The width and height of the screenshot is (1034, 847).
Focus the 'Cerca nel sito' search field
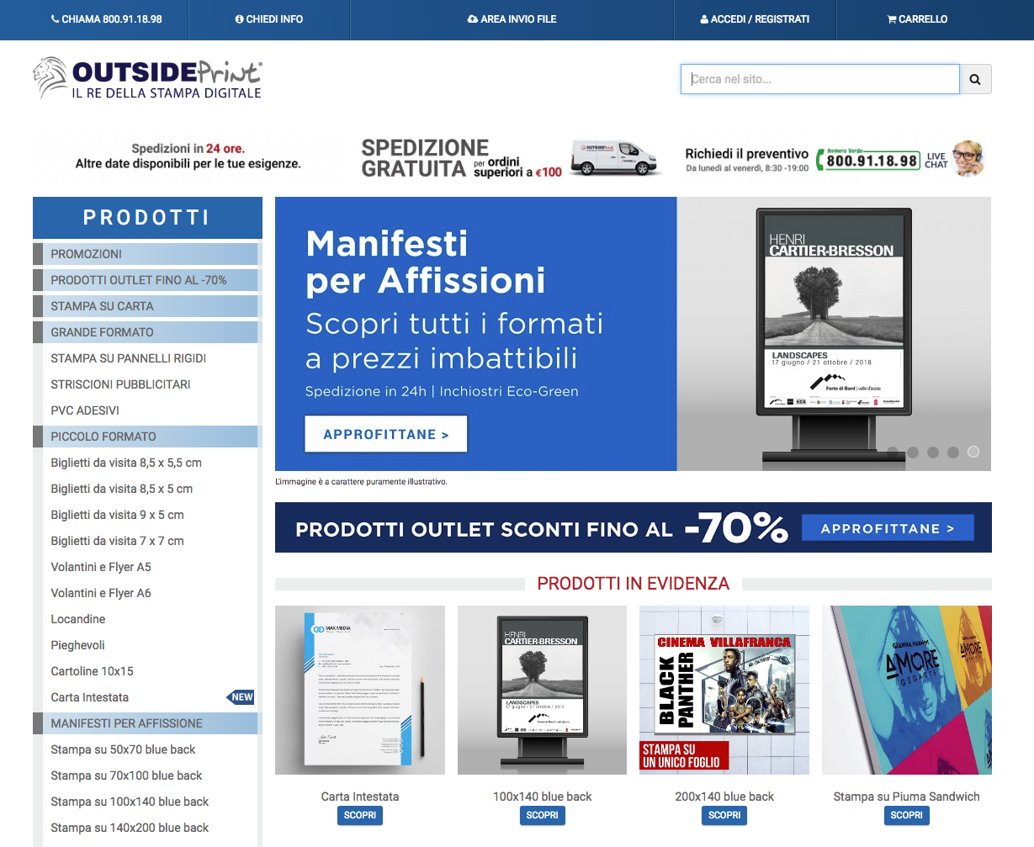click(820, 79)
